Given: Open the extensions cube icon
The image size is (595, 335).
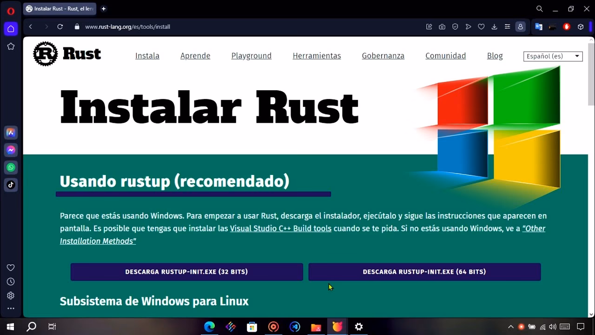Looking at the screenshot, I should 581,27.
